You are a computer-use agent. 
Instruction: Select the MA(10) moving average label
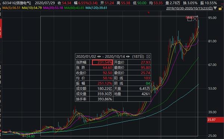coord(32,8)
